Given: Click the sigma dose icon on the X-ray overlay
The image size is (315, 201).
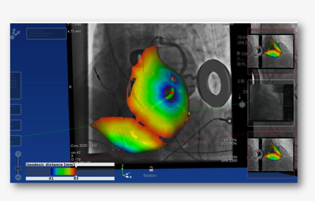Looking at the screenshot, I should tap(239, 81).
